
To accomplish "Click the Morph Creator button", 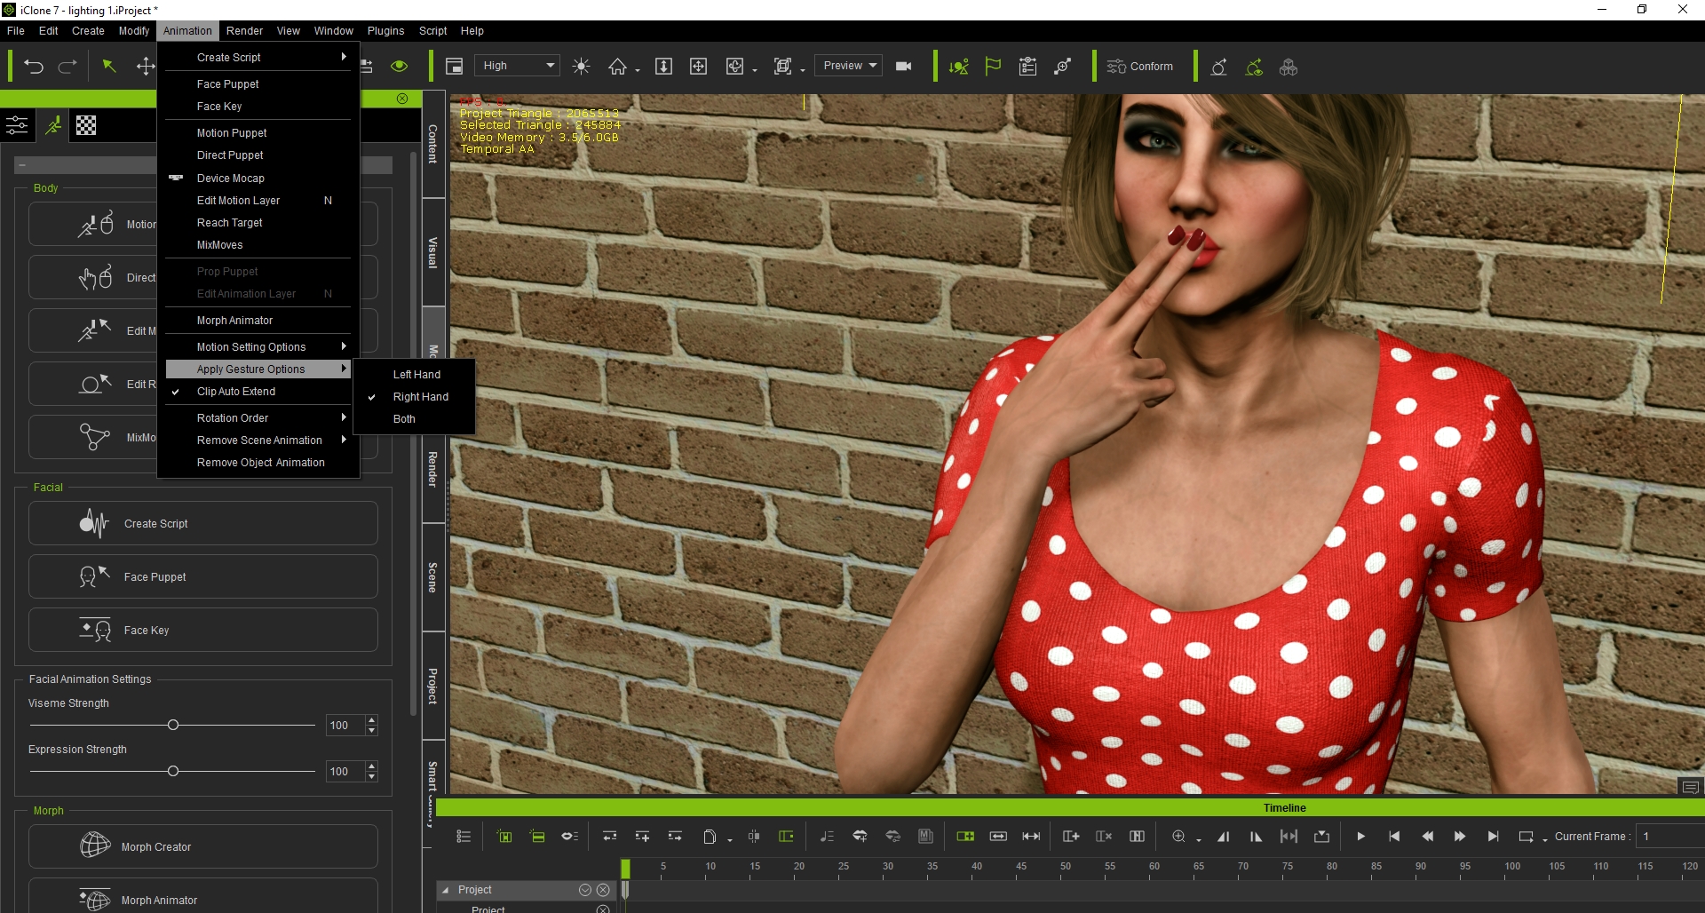I will click(x=203, y=846).
